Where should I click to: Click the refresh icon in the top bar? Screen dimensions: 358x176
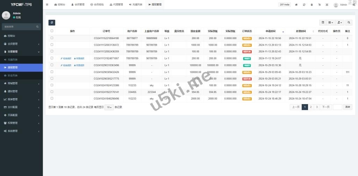click(x=304, y=5)
